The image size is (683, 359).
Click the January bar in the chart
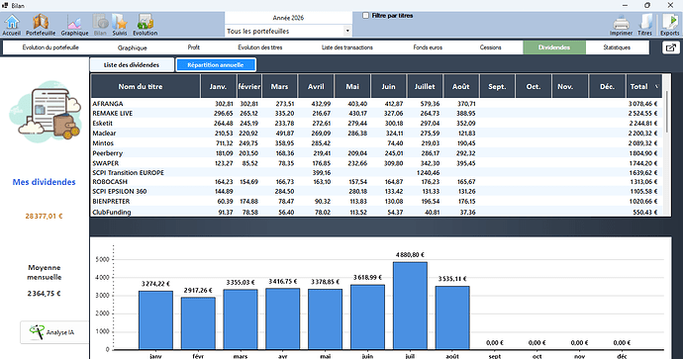coord(155,320)
